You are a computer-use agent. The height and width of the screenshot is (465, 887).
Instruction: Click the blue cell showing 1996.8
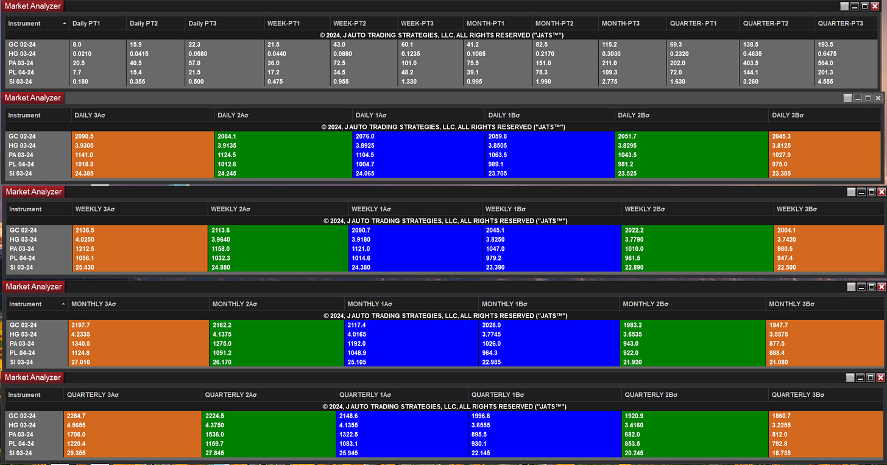[545, 416]
